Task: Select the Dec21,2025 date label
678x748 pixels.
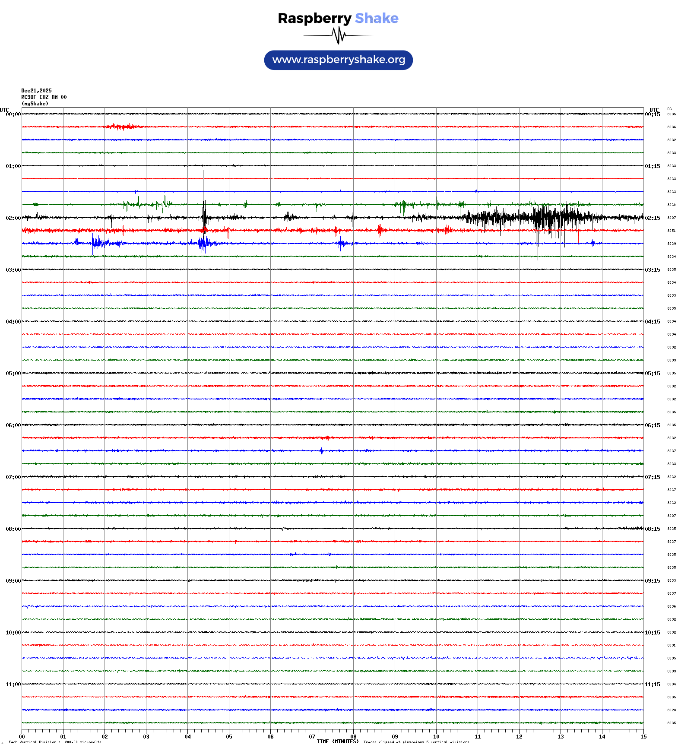Action: pyautogui.click(x=36, y=91)
